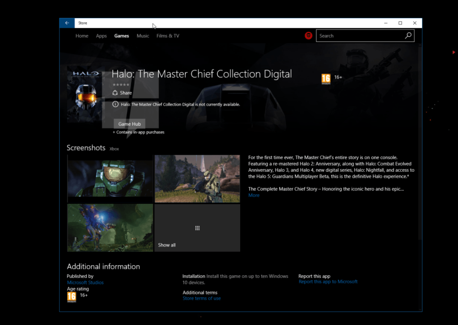This screenshot has height=325, width=458.
Task: Open Store terms of use
Action: [201, 298]
